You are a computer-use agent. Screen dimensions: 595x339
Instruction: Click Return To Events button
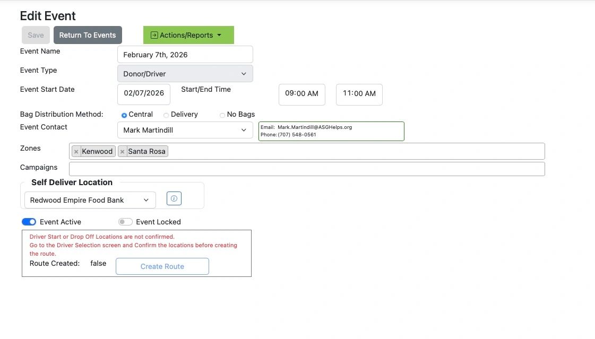88,35
